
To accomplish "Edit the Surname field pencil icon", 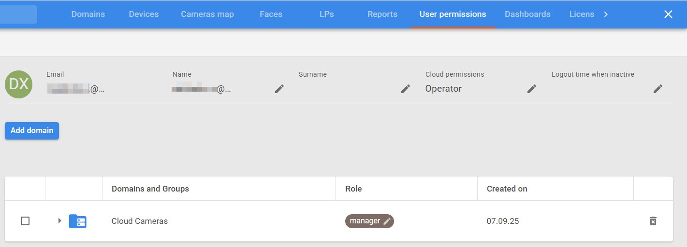I will click(406, 89).
